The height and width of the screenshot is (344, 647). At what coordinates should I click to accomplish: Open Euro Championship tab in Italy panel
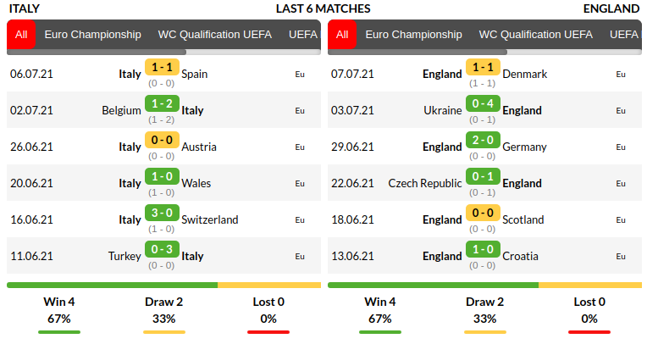coord(92,35)
